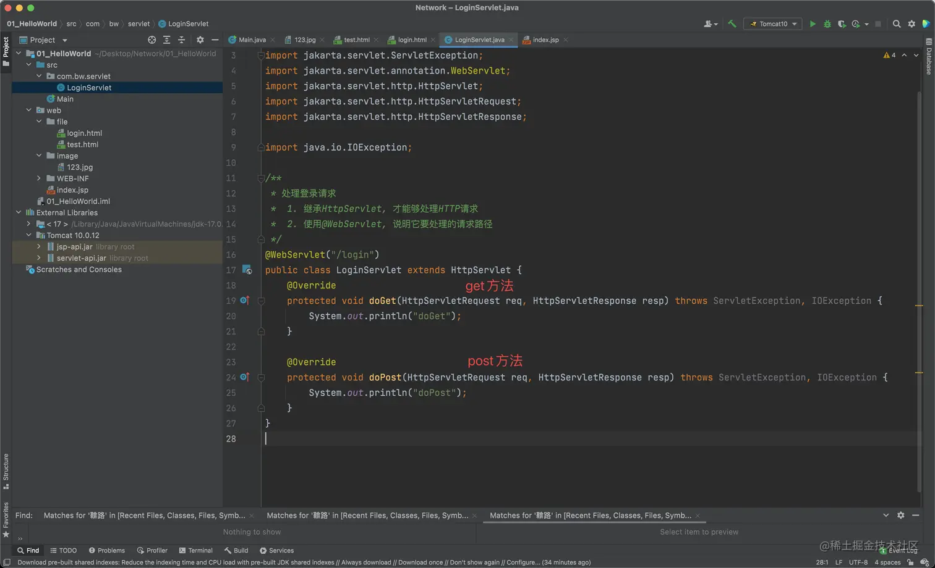Expand the jsp-api.jar library node
Screen dimensions: 935x568
[39, 246]
